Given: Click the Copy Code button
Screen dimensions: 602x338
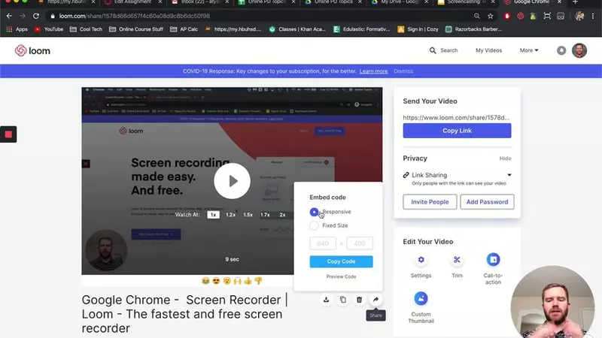Looking at the screenshot, I should [341, 261].
